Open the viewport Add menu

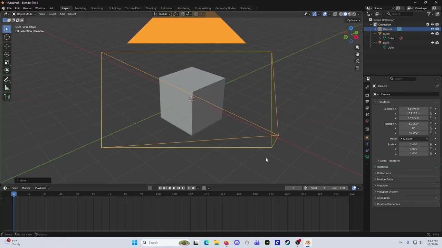click(62, 14)
